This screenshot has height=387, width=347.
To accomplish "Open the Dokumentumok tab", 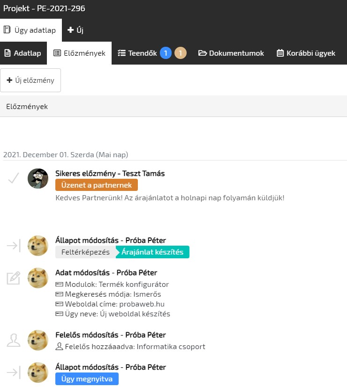I will 231,53.
